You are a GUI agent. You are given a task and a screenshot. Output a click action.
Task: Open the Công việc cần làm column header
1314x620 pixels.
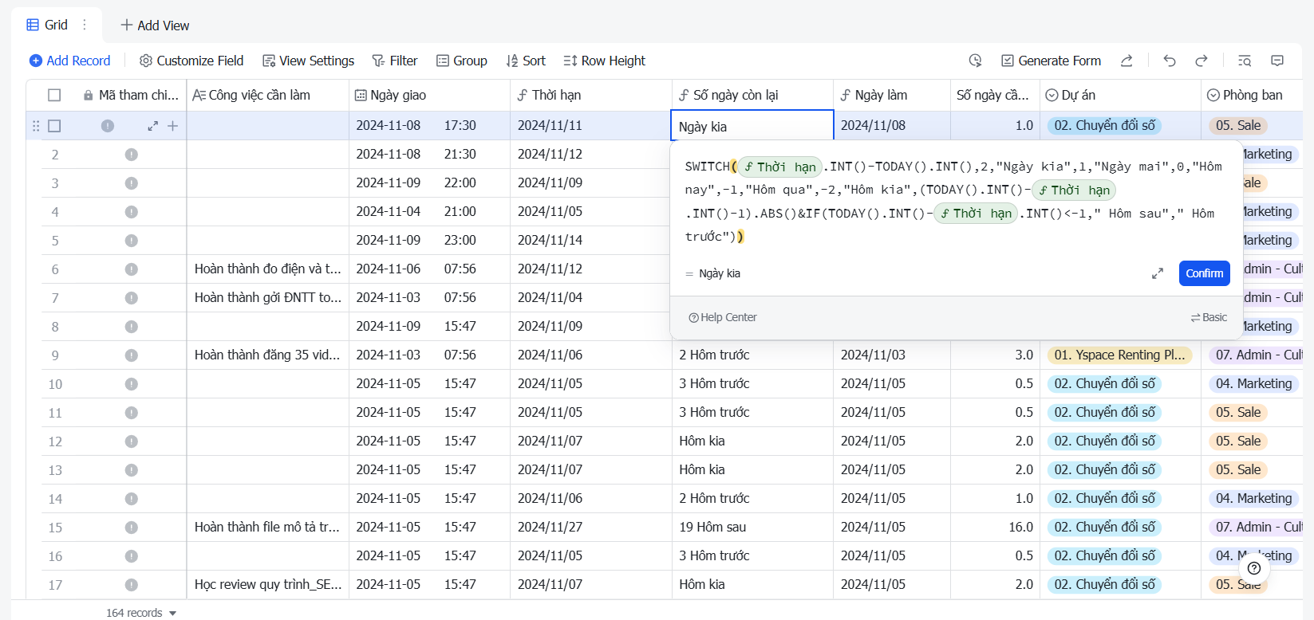[267, 95]
